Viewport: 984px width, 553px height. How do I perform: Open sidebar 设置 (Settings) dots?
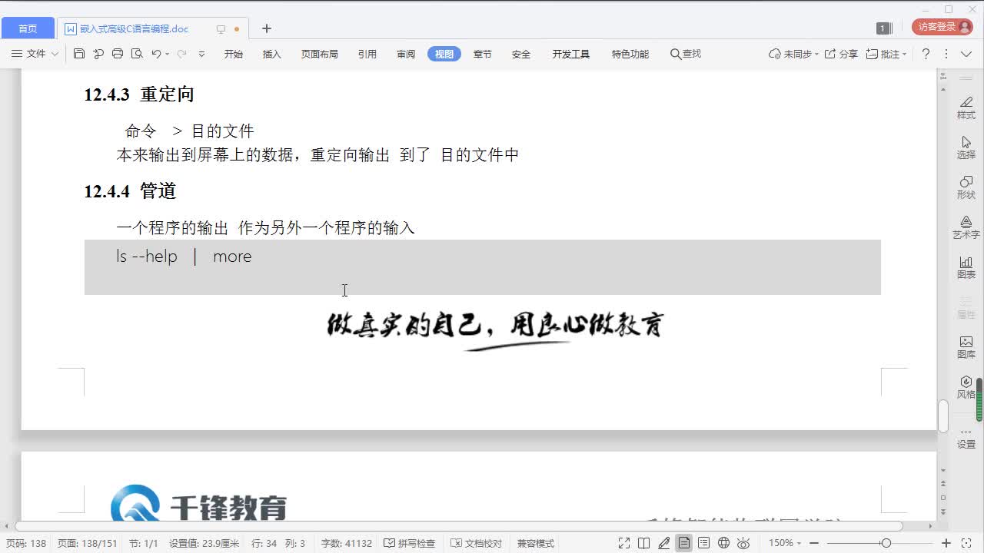tap(966, 439)
